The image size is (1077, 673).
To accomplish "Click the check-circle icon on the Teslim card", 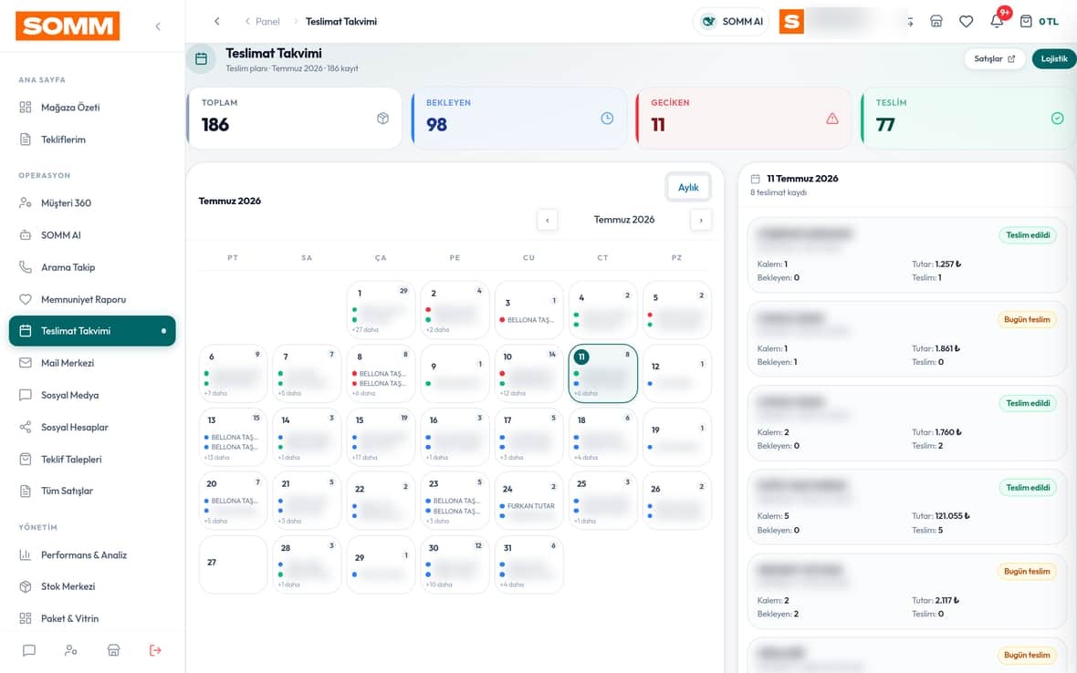I will click(1057, 118).
